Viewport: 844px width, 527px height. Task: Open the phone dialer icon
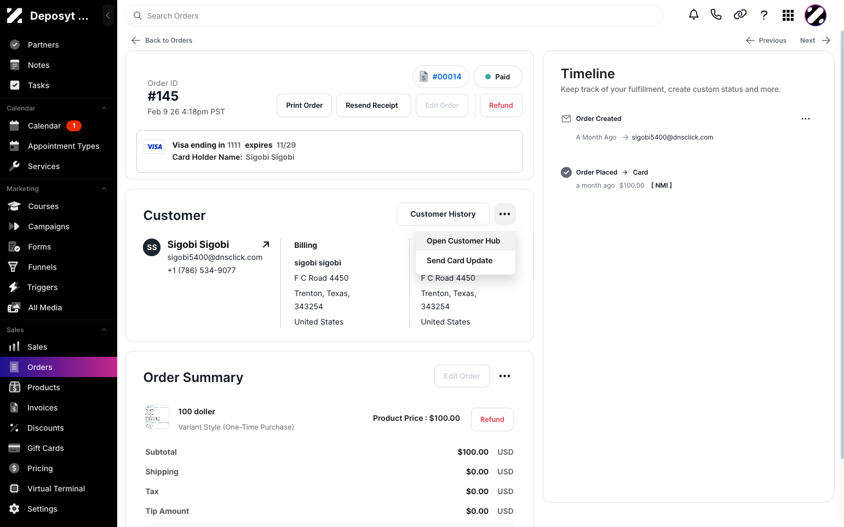pyautogui.click(x=716, y=15)
